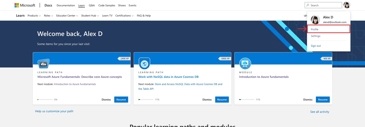Resume the Azure core concepts learning path

point(121,100)
